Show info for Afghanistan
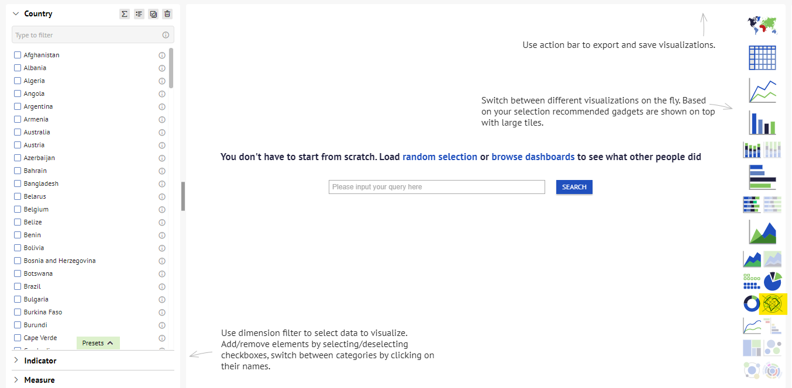792x388 pixels. click(162, 55)
